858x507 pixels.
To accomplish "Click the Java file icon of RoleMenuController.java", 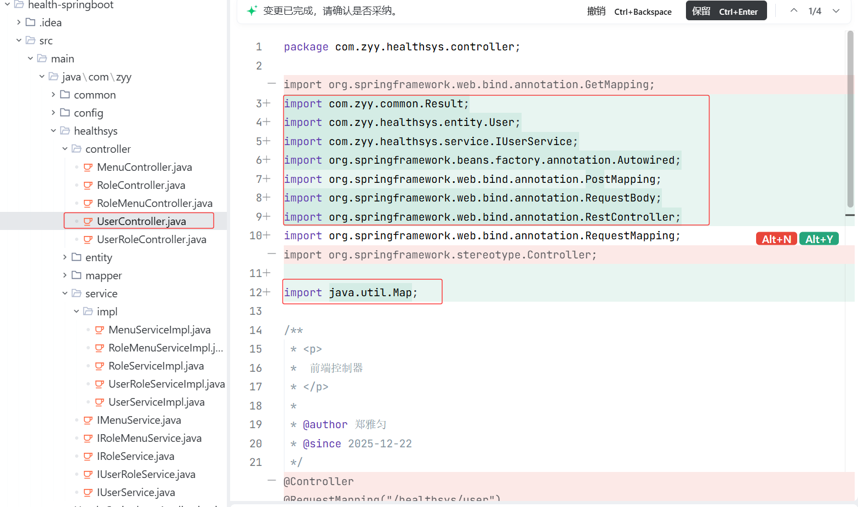I will (x=88, y=203).
